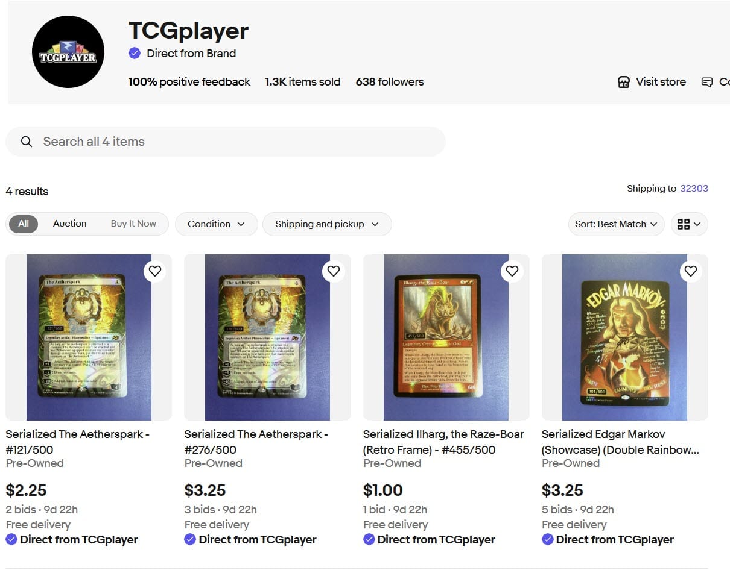Favorite the Ilharg Raze-Boar listing heart
The image size is (730, 570).
(x=512, y=271)
